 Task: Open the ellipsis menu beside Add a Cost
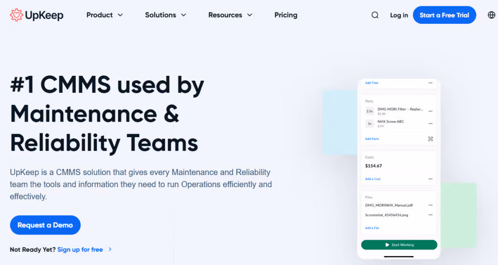coord(430,179)
